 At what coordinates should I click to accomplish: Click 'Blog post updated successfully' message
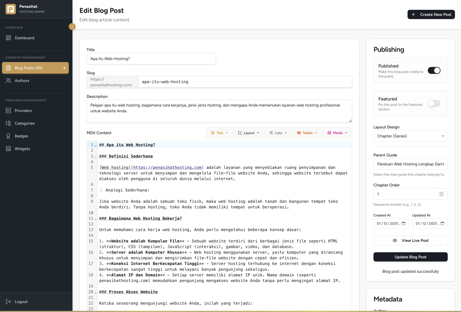coord(410,271)
